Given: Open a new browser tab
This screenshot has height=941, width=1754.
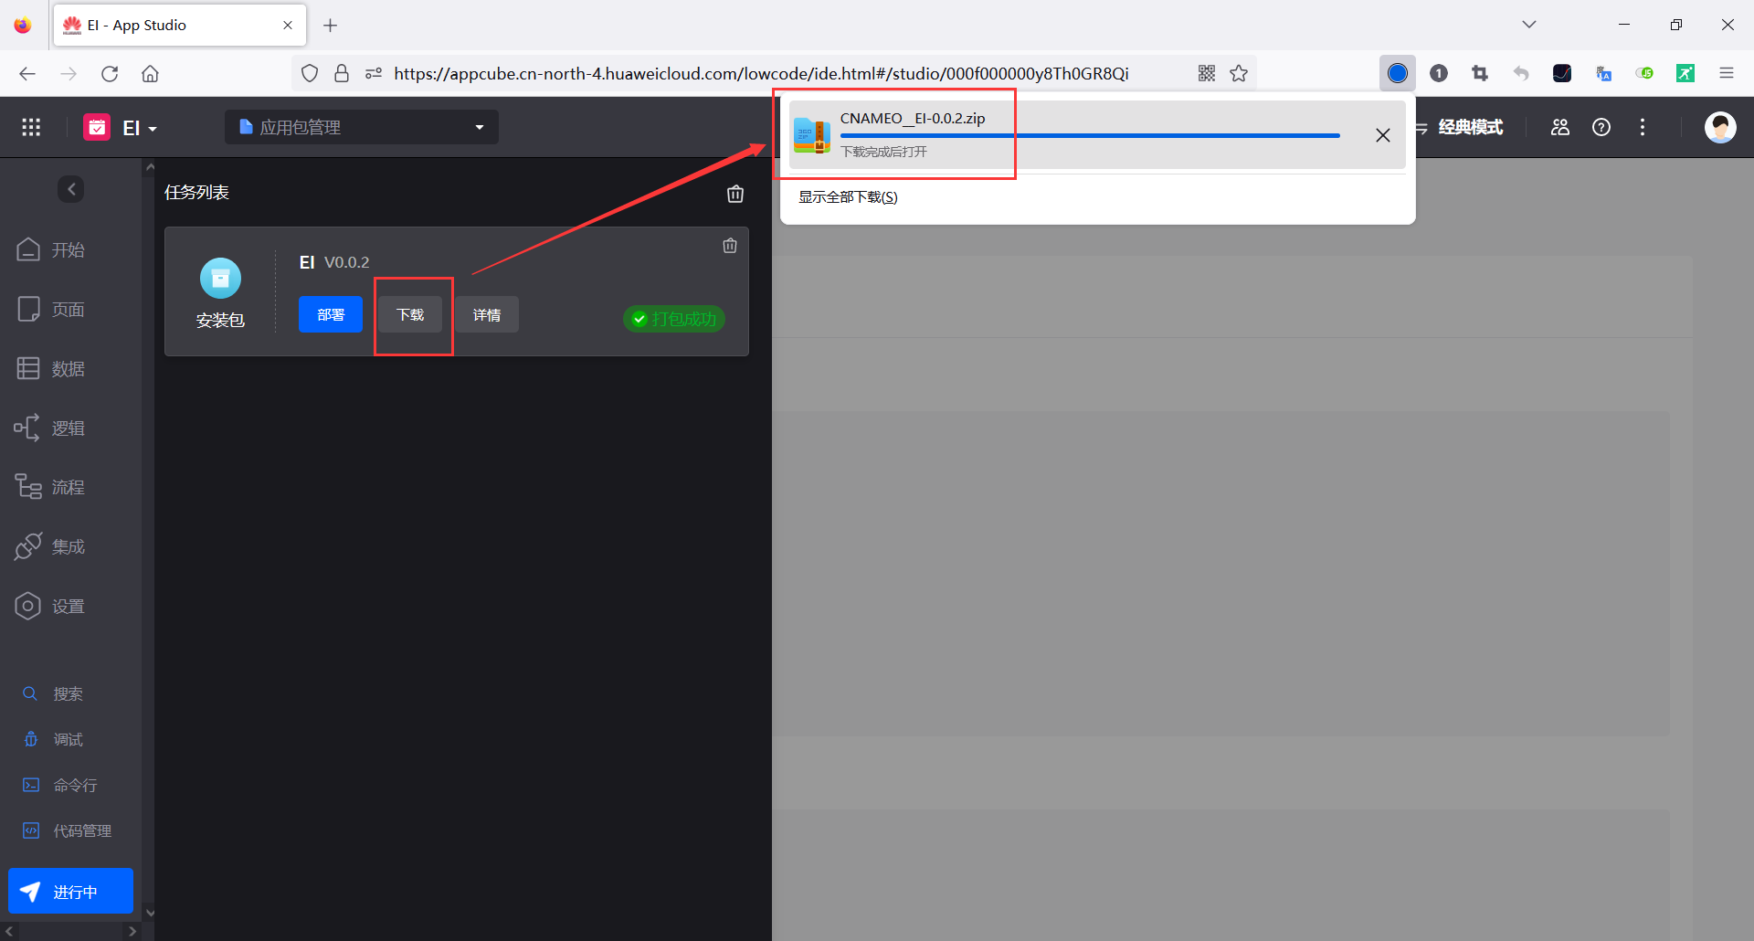Looking at the screenshot, I should pyautogui.click(x=331, y=26).
